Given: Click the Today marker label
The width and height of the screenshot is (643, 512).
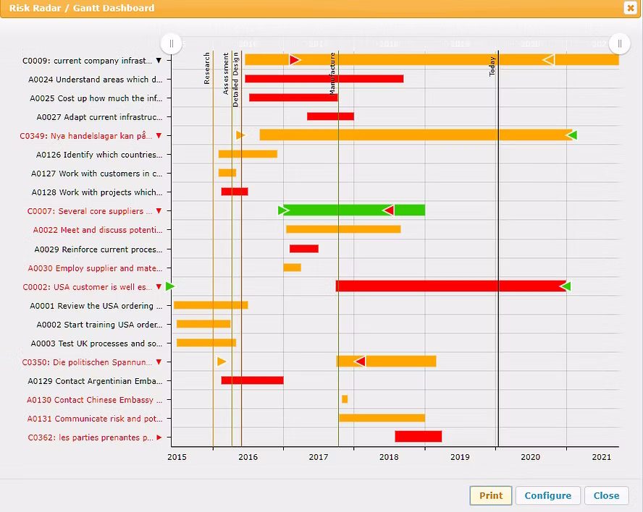Looking at the screenshot, I should (492, 67).
